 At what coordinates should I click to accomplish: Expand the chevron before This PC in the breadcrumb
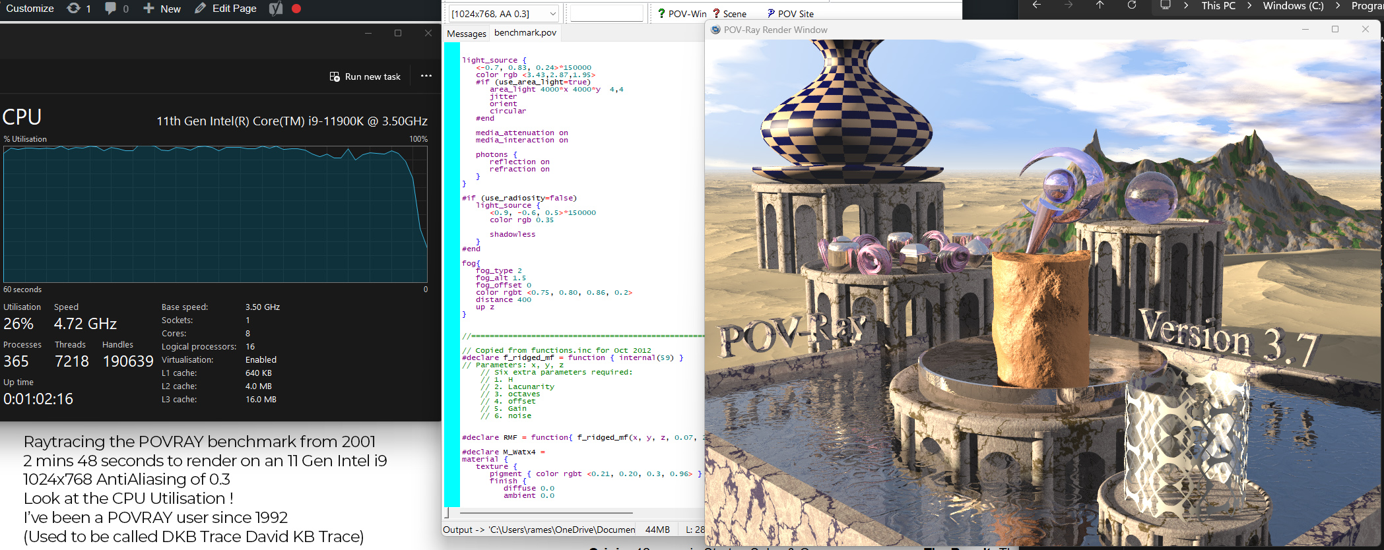click(x=1186, y=5)
